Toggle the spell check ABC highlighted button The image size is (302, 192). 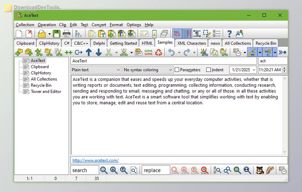(177, 34)
